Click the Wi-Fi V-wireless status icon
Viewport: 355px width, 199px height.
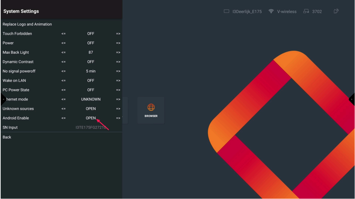(x=271, y=11)
